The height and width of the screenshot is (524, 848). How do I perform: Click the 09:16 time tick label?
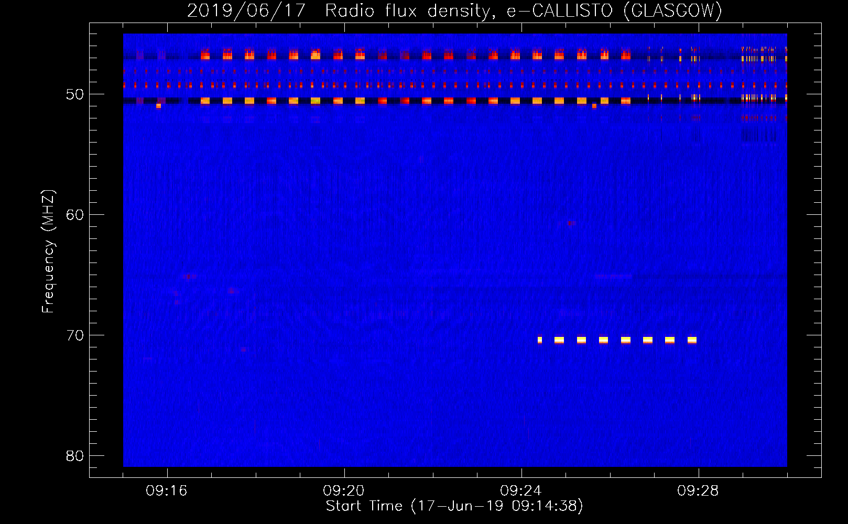pos(167,491)
